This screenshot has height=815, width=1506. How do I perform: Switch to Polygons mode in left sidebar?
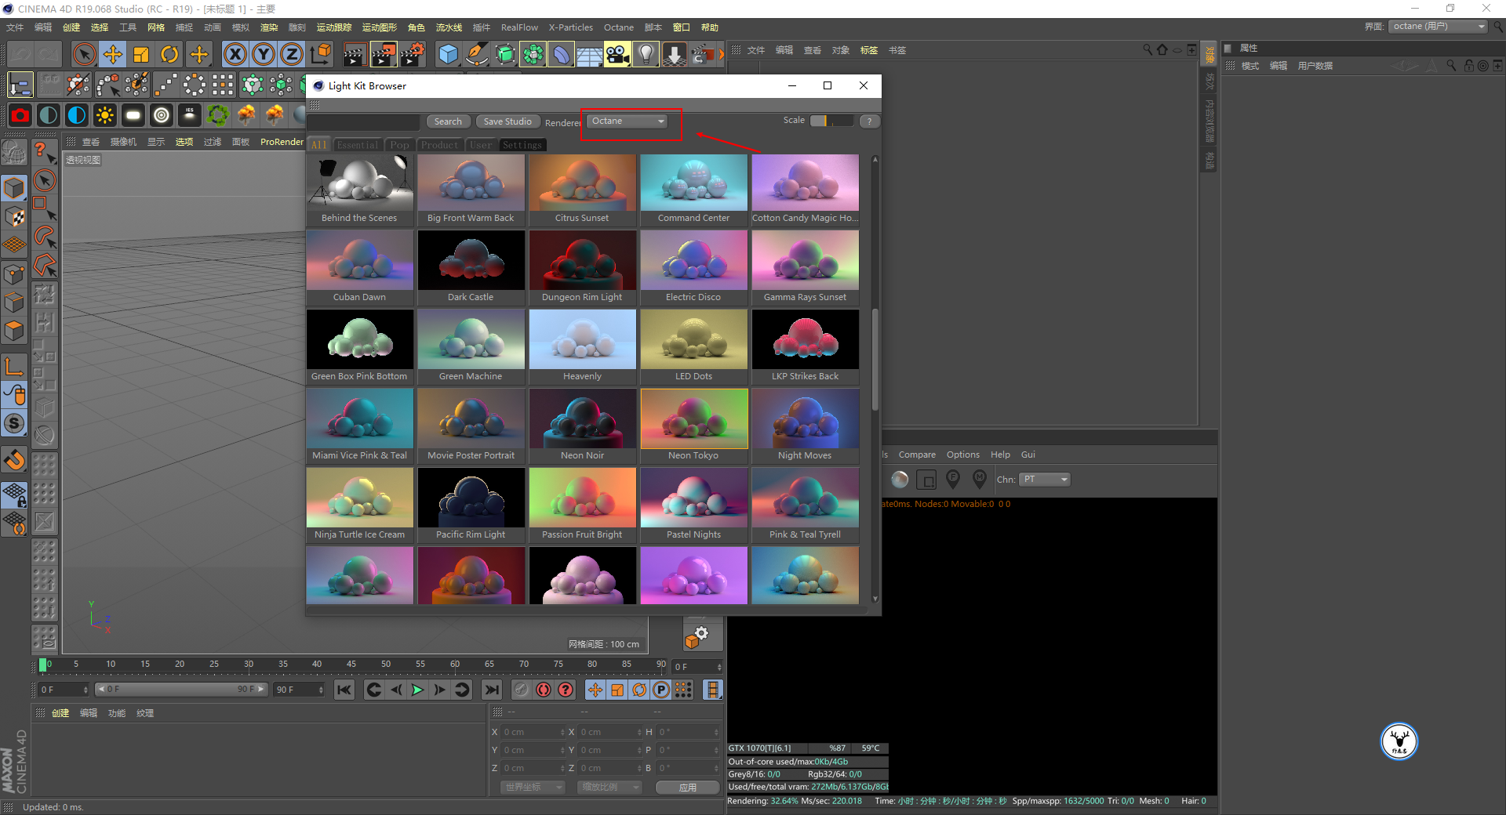coord(15,331)
